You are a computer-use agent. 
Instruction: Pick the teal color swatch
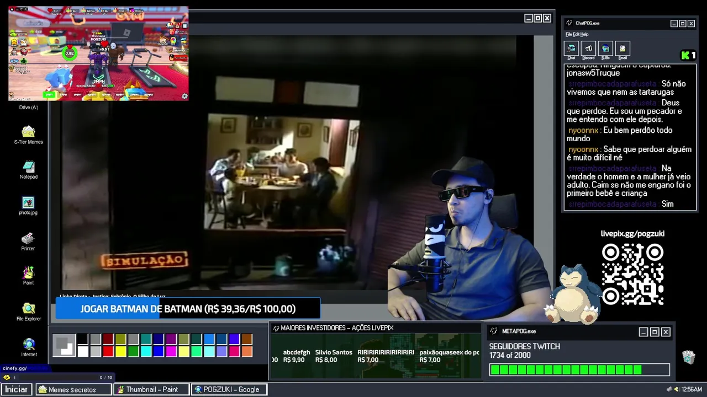point(146,340)
